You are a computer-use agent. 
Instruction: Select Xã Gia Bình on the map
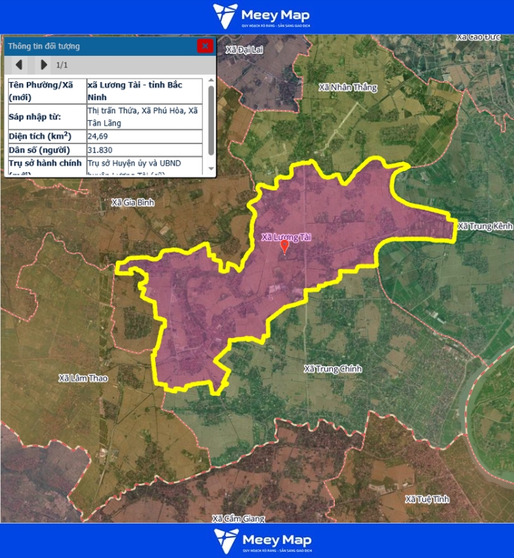(x=133, y=203)
